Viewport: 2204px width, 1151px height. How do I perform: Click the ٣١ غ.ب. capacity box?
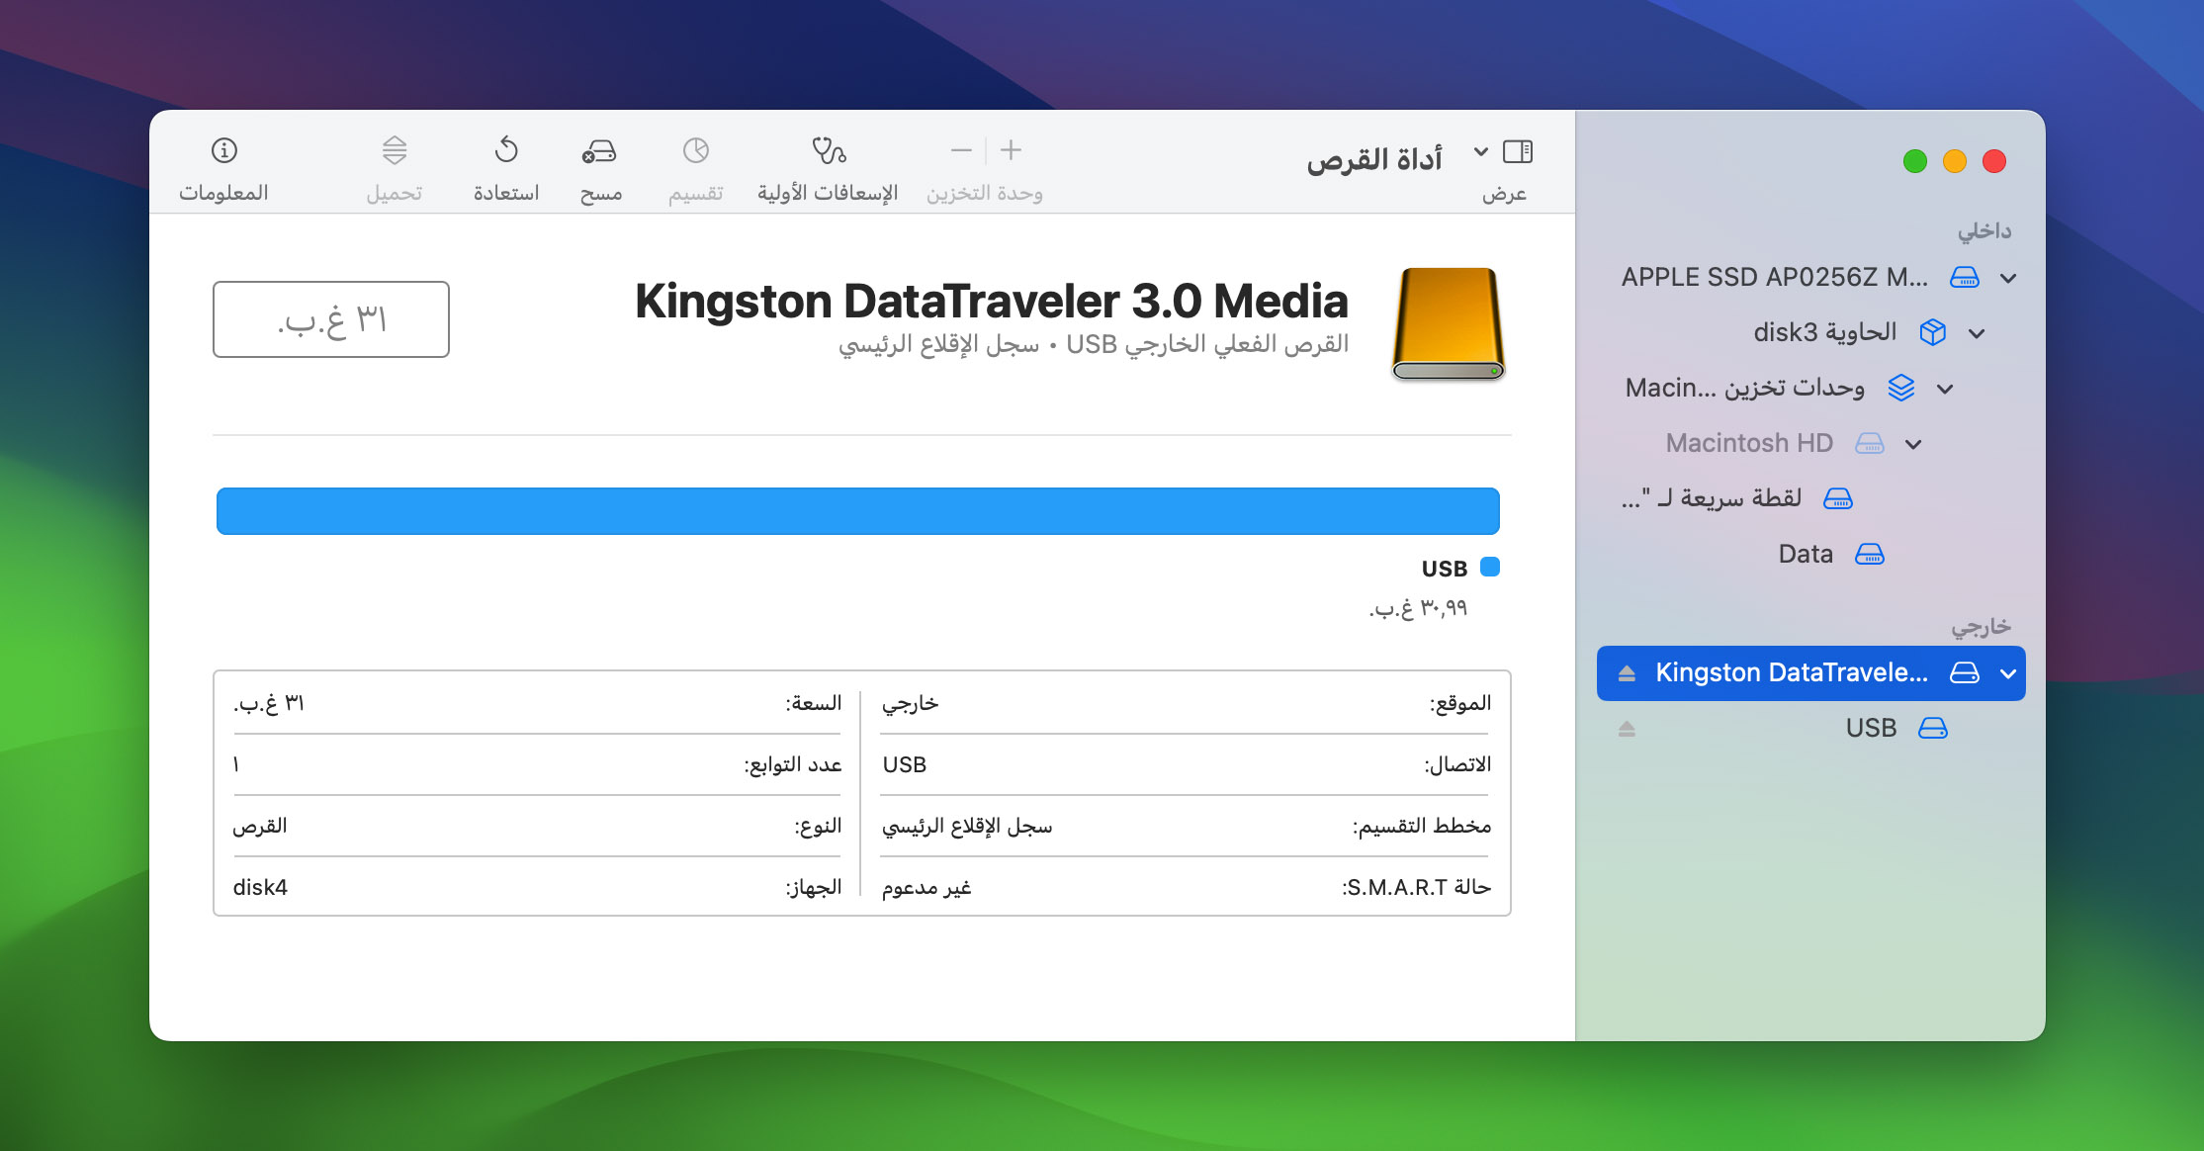pyautogui.click(x=331, y=319)
